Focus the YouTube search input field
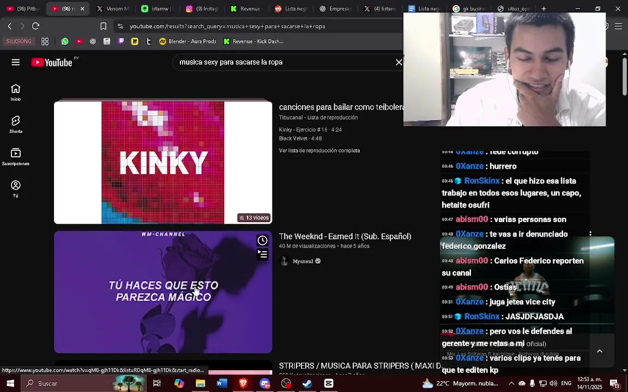This screenshot has height=392, width=628. click(x=285, y=62)
